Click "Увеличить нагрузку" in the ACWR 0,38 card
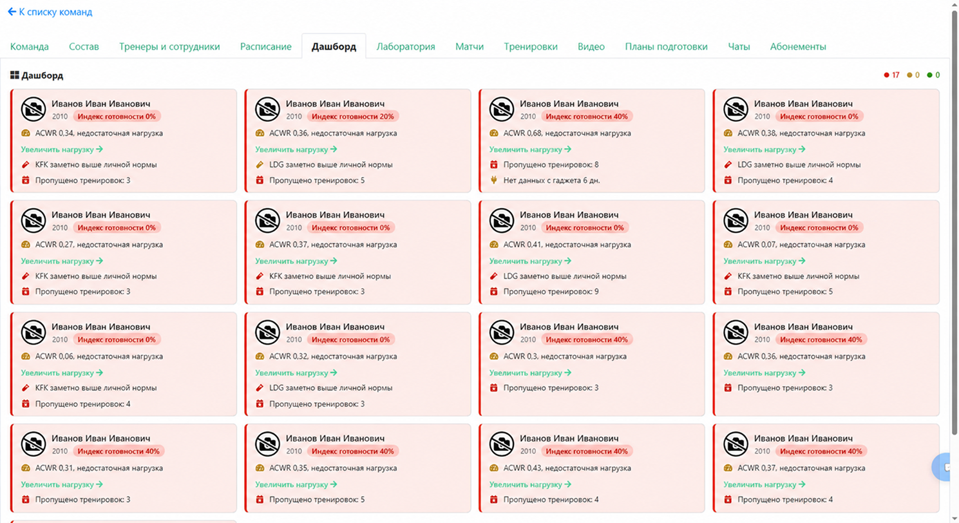This screenshot has width=959, height=523. point(764,149)
